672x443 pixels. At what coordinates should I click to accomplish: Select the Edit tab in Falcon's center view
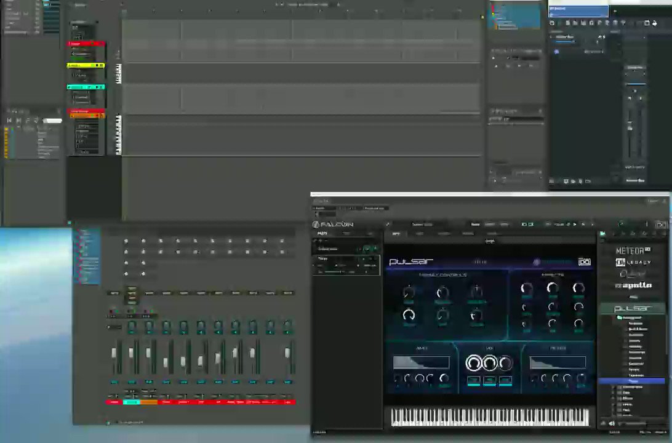[420, 233]
